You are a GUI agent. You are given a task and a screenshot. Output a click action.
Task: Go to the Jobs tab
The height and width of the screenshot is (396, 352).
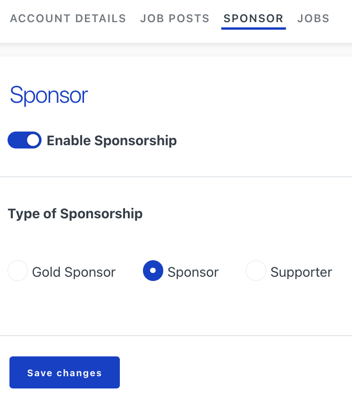click(313, 19)
